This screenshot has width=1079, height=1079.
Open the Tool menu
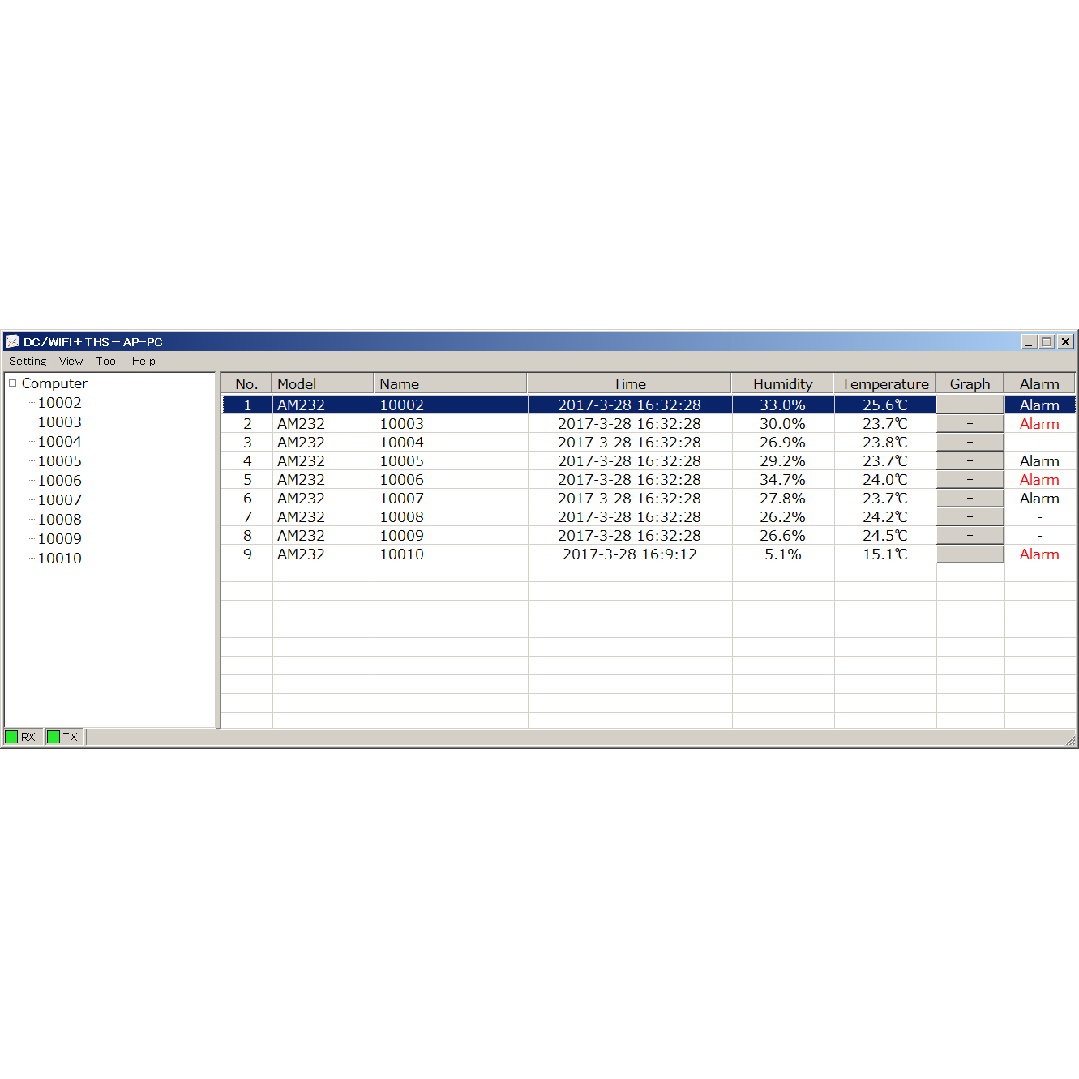click(x=107, y=362)
